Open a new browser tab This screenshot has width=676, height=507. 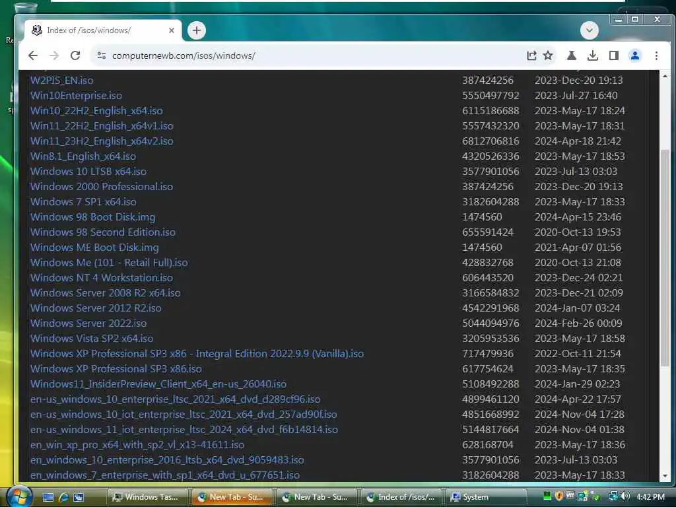click(x=197, y=30)
